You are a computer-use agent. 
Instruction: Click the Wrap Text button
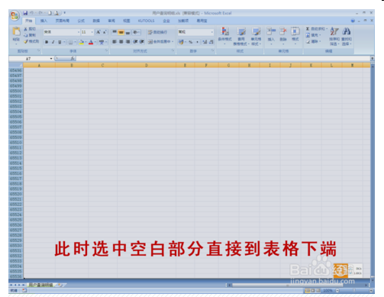tap(157, 32)
